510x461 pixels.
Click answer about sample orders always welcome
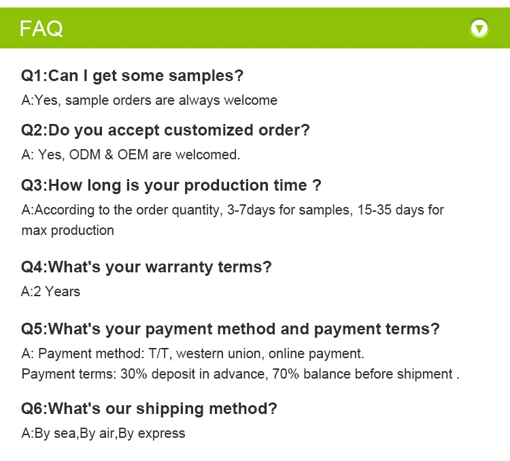click(x=150, y=100)
